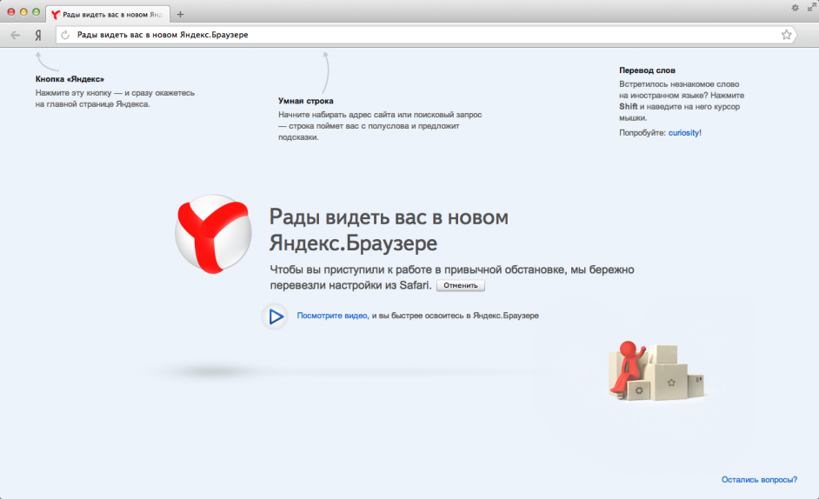The image size is (819, 499).
Task: Click the back navigation arrow
Action: (15, 35)
